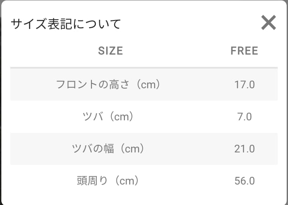
Task: Click blank space between SIZE and FREE headers
Action: click(x=178, y=51)
